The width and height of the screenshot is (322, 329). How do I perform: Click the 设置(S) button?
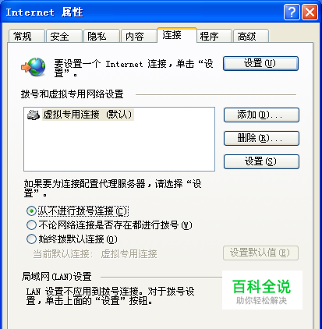pyautogui.click(x=261, y=161)
